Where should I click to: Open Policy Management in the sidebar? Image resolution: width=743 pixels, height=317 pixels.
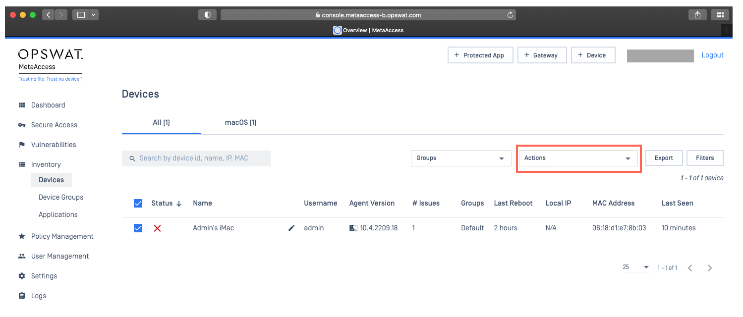[x=62, y=236]
